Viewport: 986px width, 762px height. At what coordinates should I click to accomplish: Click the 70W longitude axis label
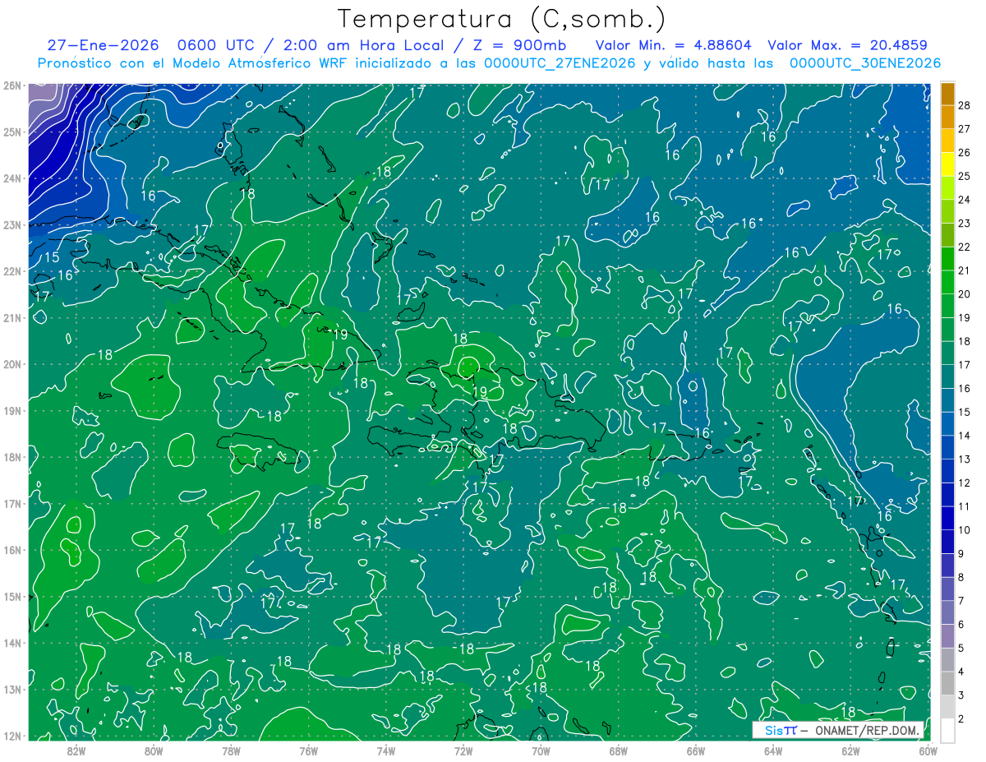(x=541, y=750)
